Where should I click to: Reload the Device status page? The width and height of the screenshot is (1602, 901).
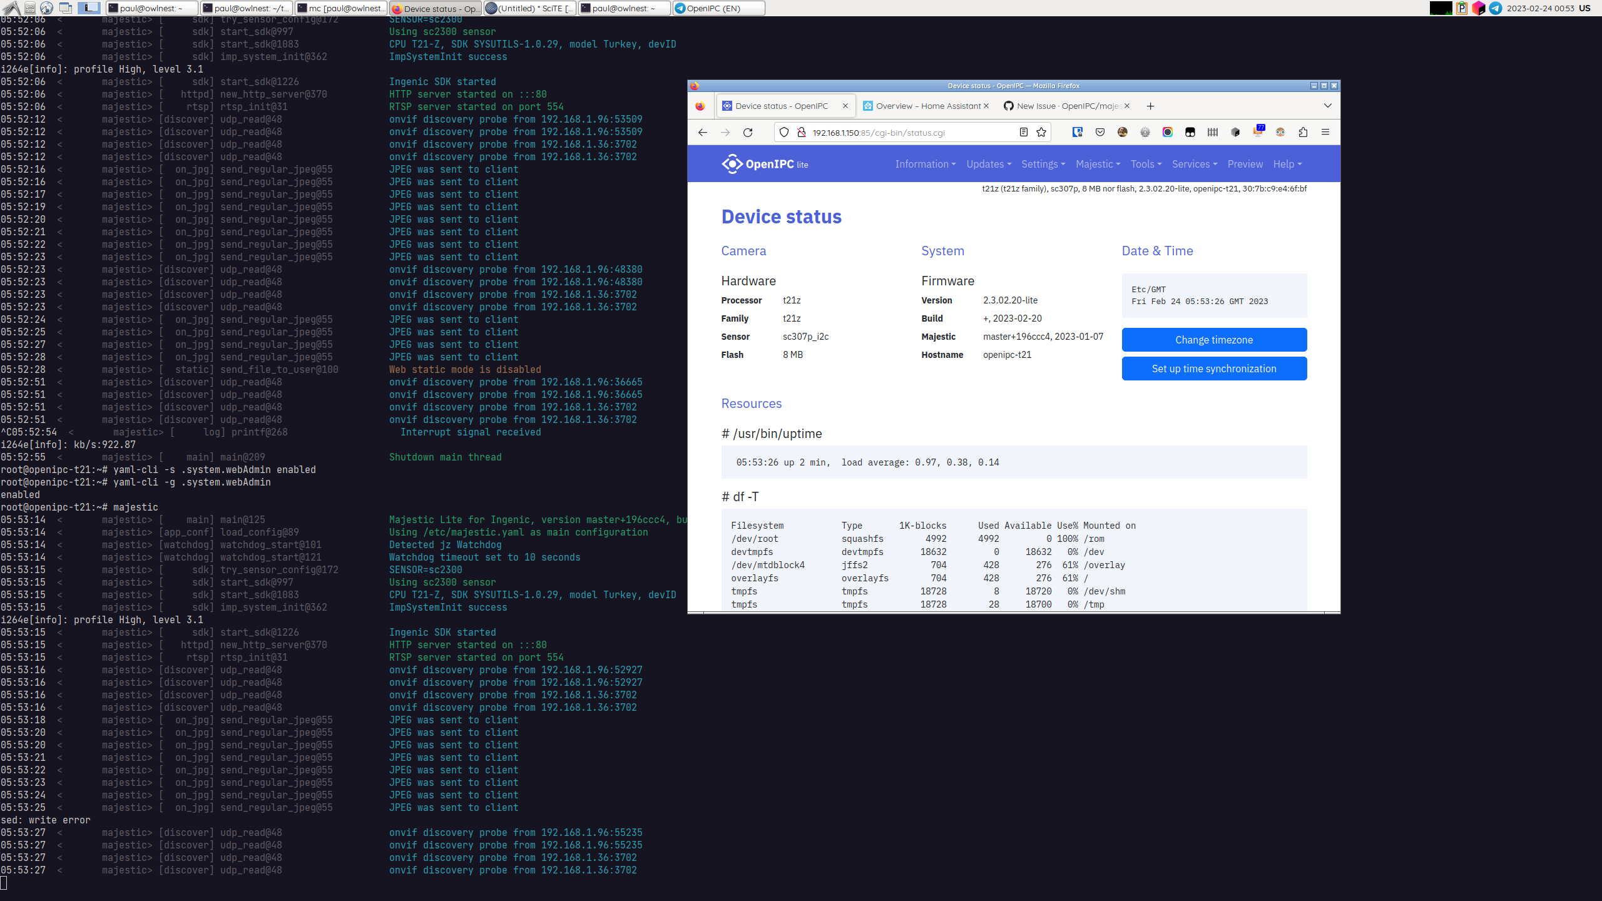click(x=748, y=132)
